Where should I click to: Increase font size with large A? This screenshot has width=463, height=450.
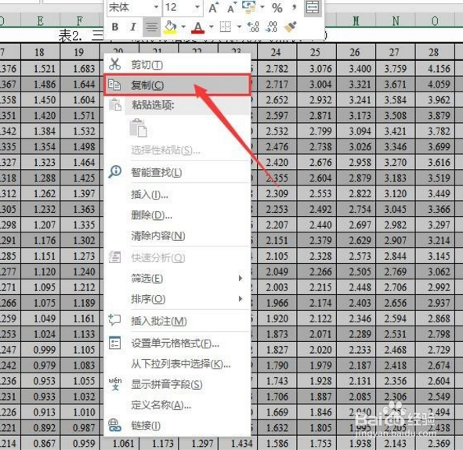tap(213, 8)
